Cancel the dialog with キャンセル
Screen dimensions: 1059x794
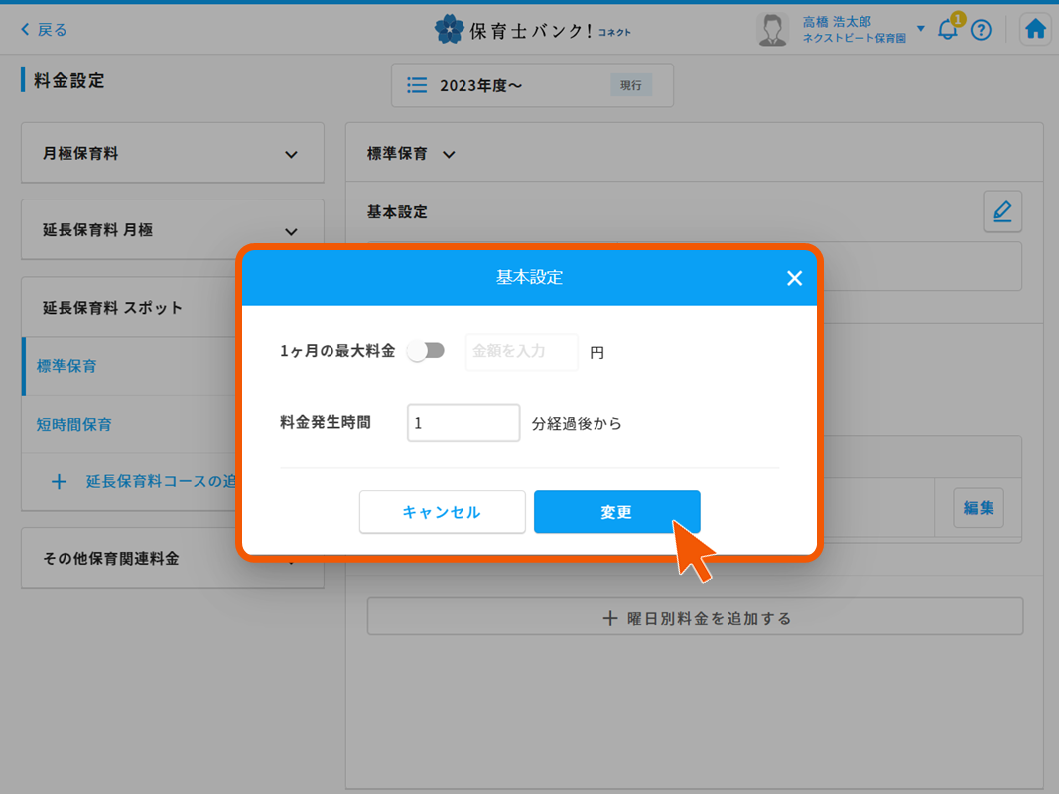pyautogui.click(x=442, y=511)
